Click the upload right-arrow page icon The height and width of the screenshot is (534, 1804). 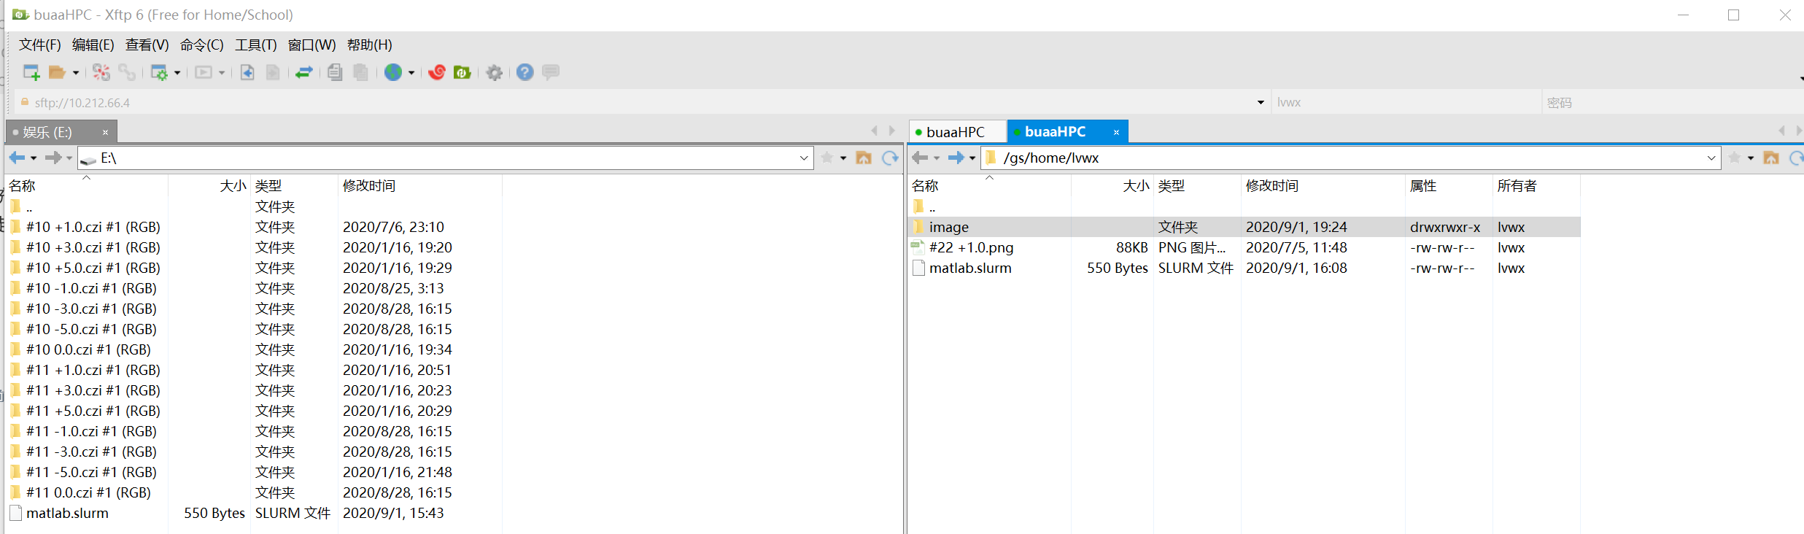click(273, 72)
